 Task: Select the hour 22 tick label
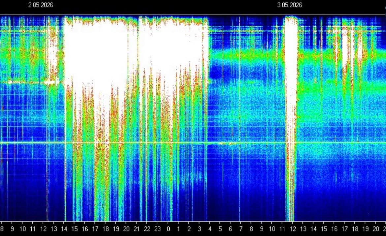pyautogui.click(x=147, y=229)
